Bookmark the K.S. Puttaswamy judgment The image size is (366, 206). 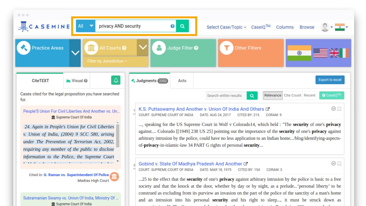click(x=339, y=109)
